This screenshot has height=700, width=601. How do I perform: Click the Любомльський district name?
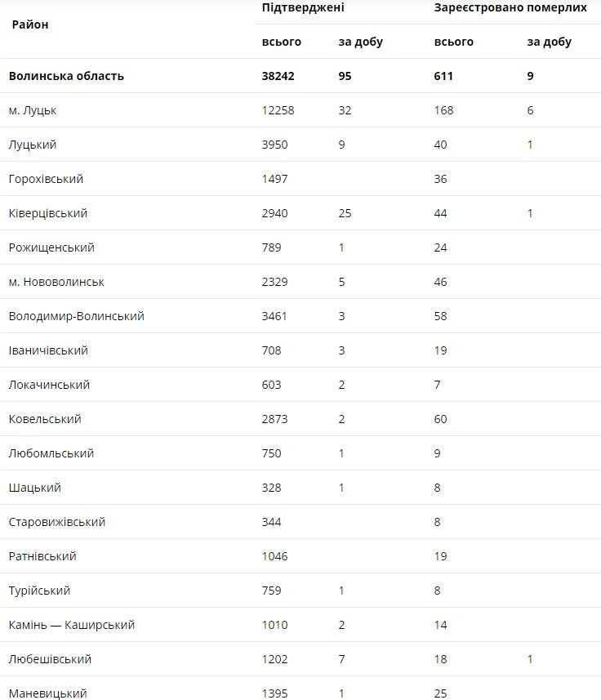(x=51, y=453)
